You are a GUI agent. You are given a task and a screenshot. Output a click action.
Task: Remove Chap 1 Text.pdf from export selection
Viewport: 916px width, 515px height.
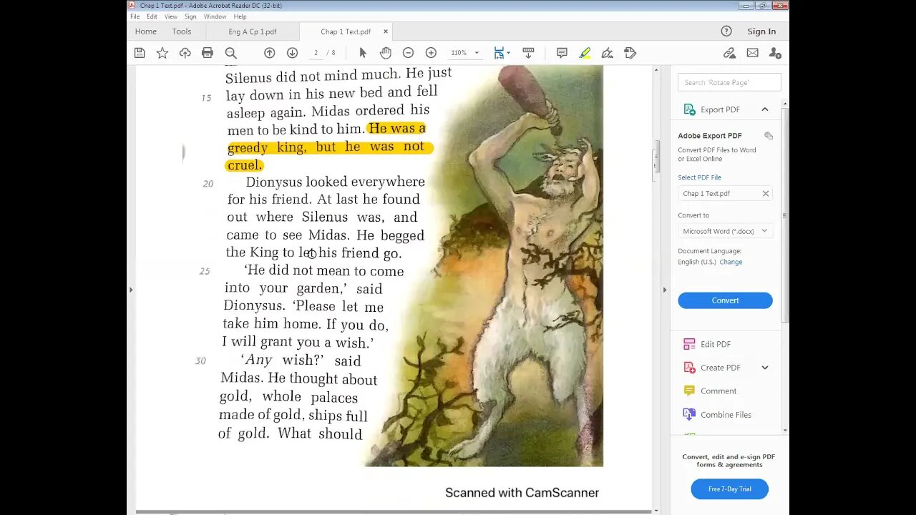point(765,194)
